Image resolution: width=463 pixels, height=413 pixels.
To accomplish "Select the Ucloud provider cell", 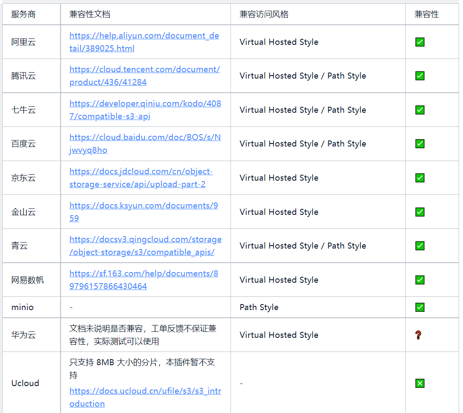I will coord(31,383).
